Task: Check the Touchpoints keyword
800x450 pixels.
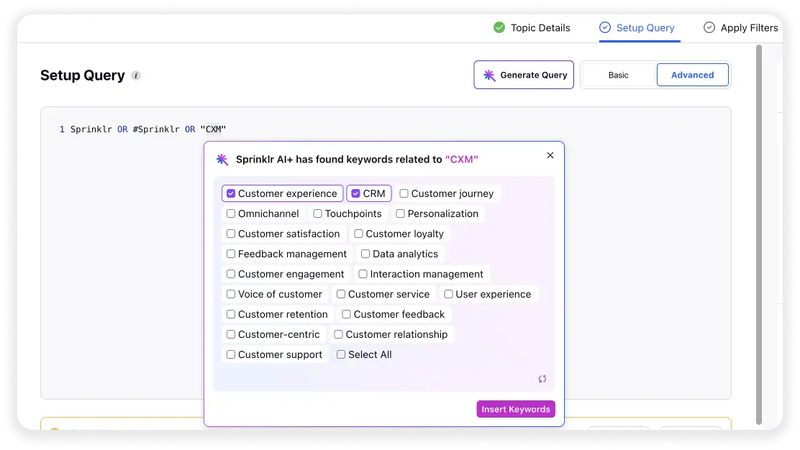Action: [x=317, y=213]
